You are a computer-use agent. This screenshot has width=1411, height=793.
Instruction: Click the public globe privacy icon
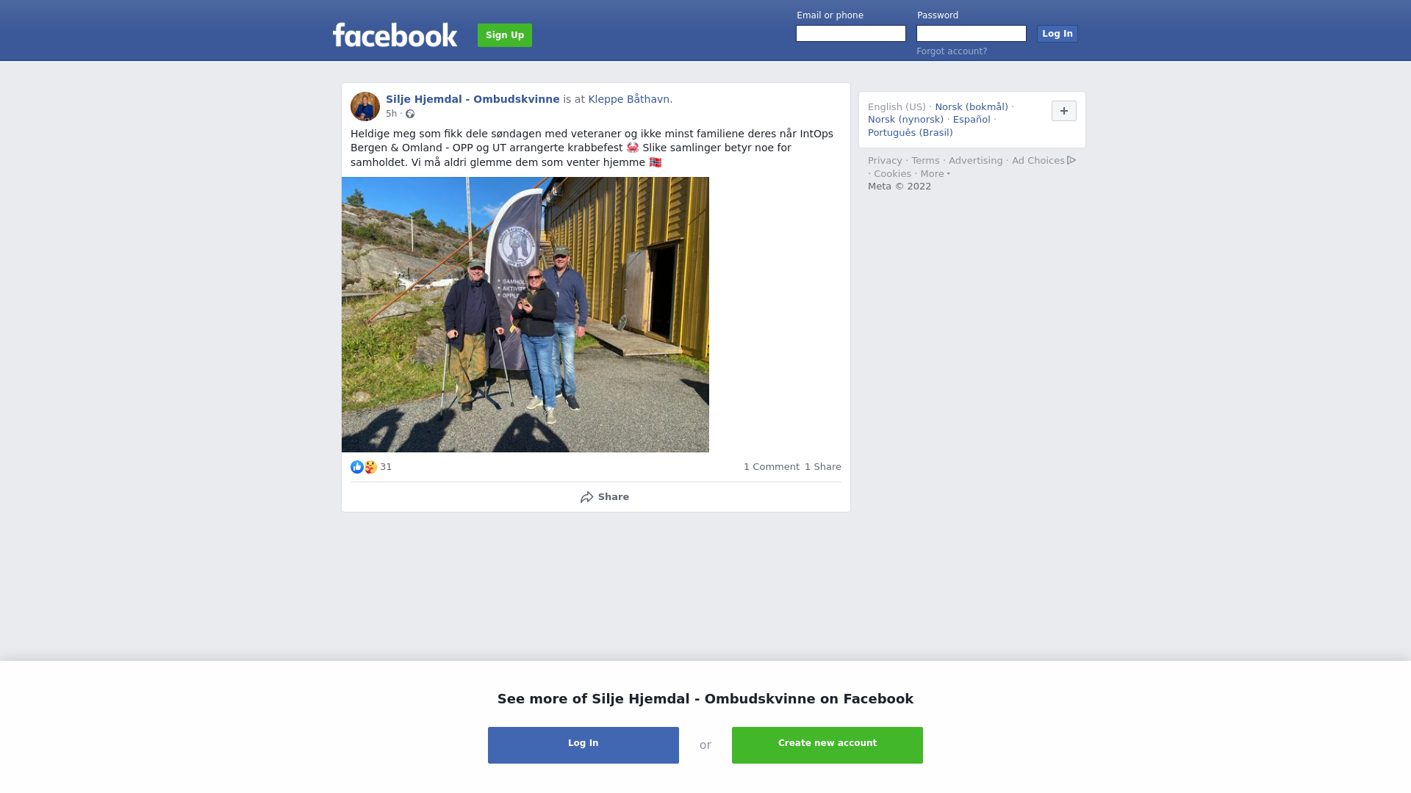pyautogui.click(x=410, y=114)
